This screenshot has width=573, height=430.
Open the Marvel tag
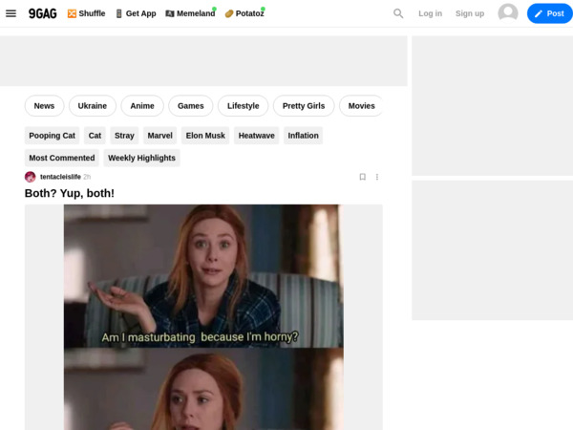pos(160,136)
